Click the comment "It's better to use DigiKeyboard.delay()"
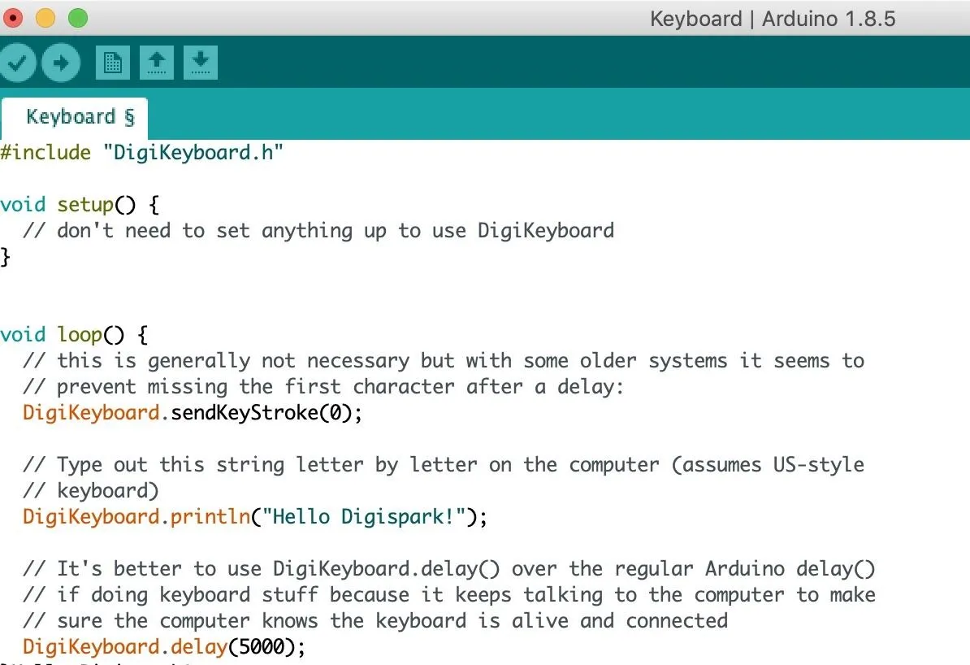Viewport: 970px width, 665px height. [449, 568]
